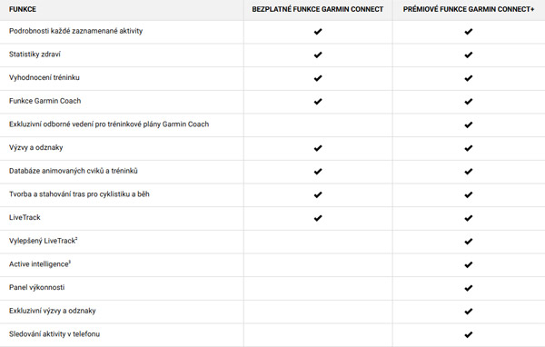Click free checkmark for Vyhodnocení tréninku
Viewport: 545px width, 347px height.
[318, 78]
